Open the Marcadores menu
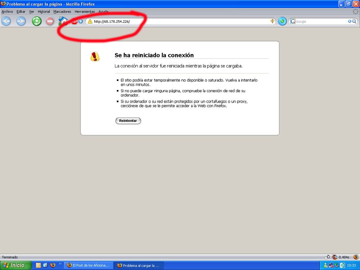The width and height of the screenshot is (360, 270). (x=62, y=12)
